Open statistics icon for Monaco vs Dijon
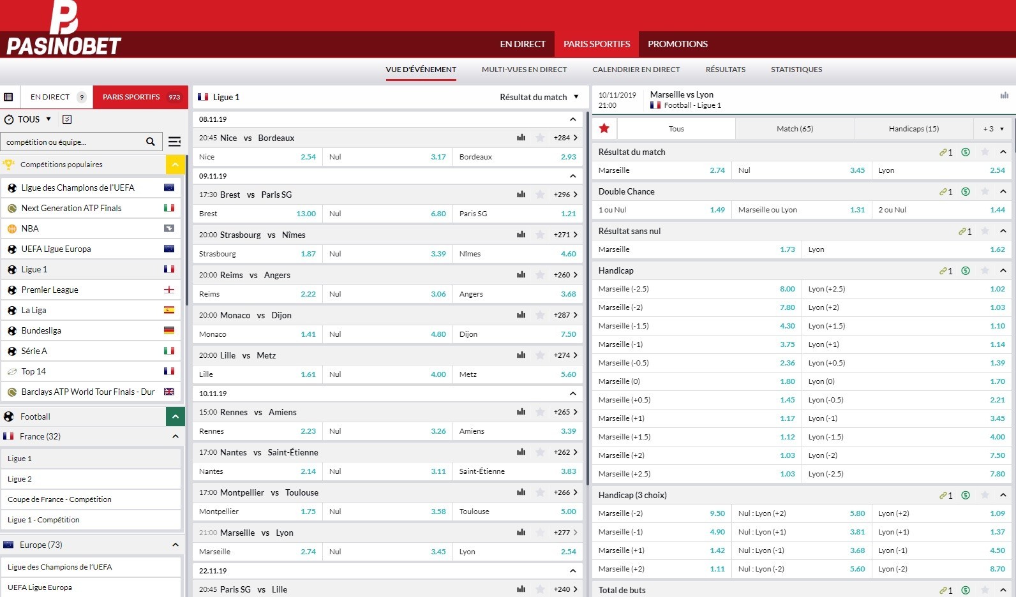This screenshot has height=597, width=1016. click(x=521, y=315)
